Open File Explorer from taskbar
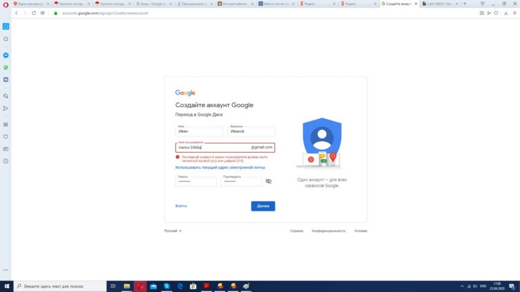The height and width of the screenshot is (292, 520). pyautogui.click(x=127, y=286)
